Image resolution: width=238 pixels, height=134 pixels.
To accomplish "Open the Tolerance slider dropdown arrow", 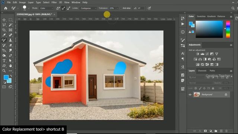I will (x=117, y=8).
